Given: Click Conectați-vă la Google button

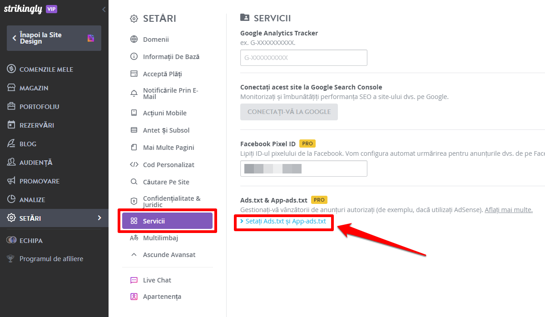Looking at the screenshot, I should (x=289, y=112).
